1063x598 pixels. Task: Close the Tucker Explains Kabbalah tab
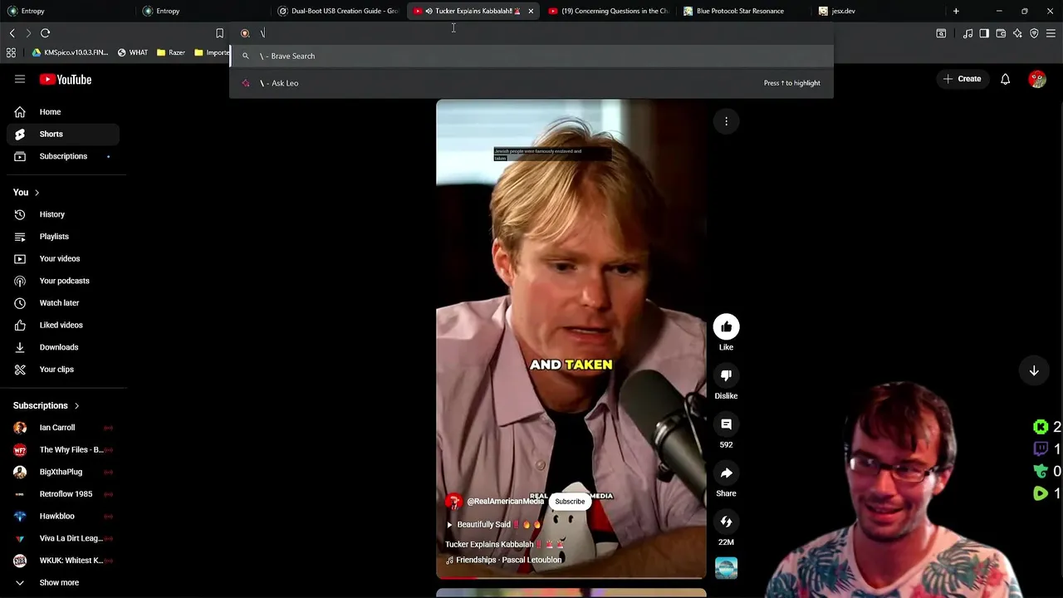531,11
